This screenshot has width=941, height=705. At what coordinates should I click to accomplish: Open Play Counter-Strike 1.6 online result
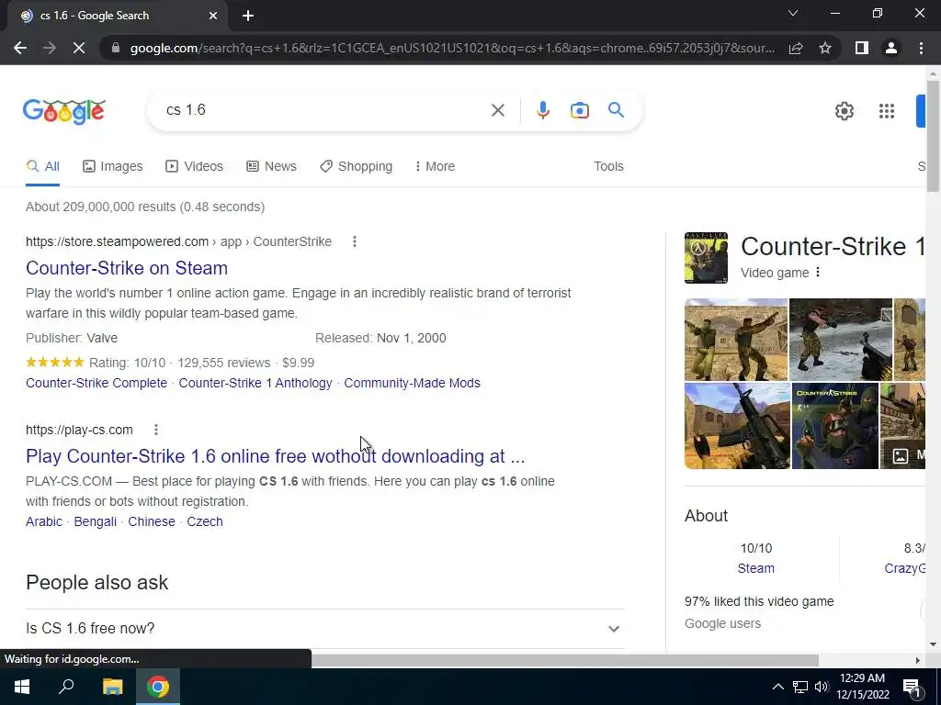click(x=276, y=456)
